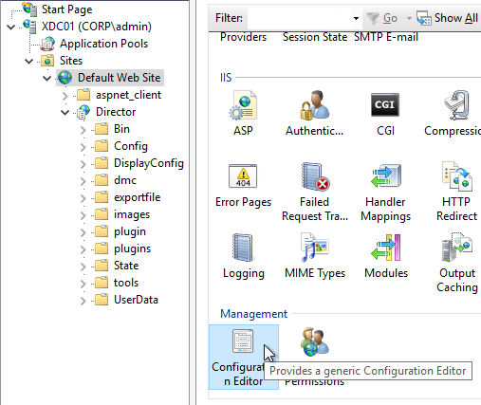Open the ASP feature icon
The height and width of the screenshot is (405, 481).
tap(243, 105)
